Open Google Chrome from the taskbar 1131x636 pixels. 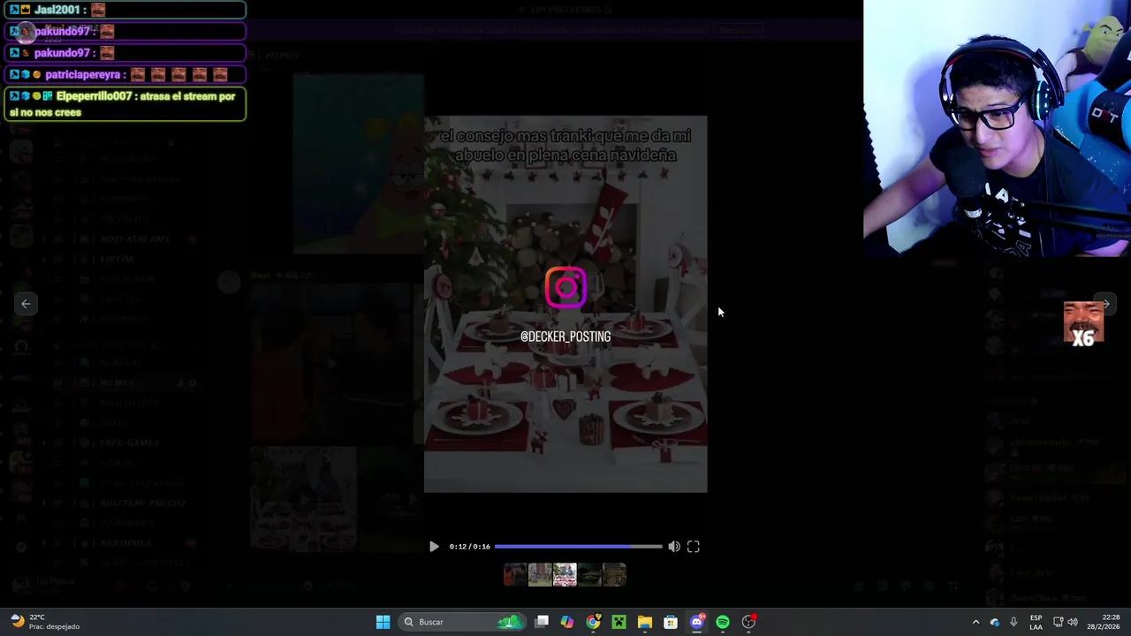pyautogui.click(x=593, y=622)
